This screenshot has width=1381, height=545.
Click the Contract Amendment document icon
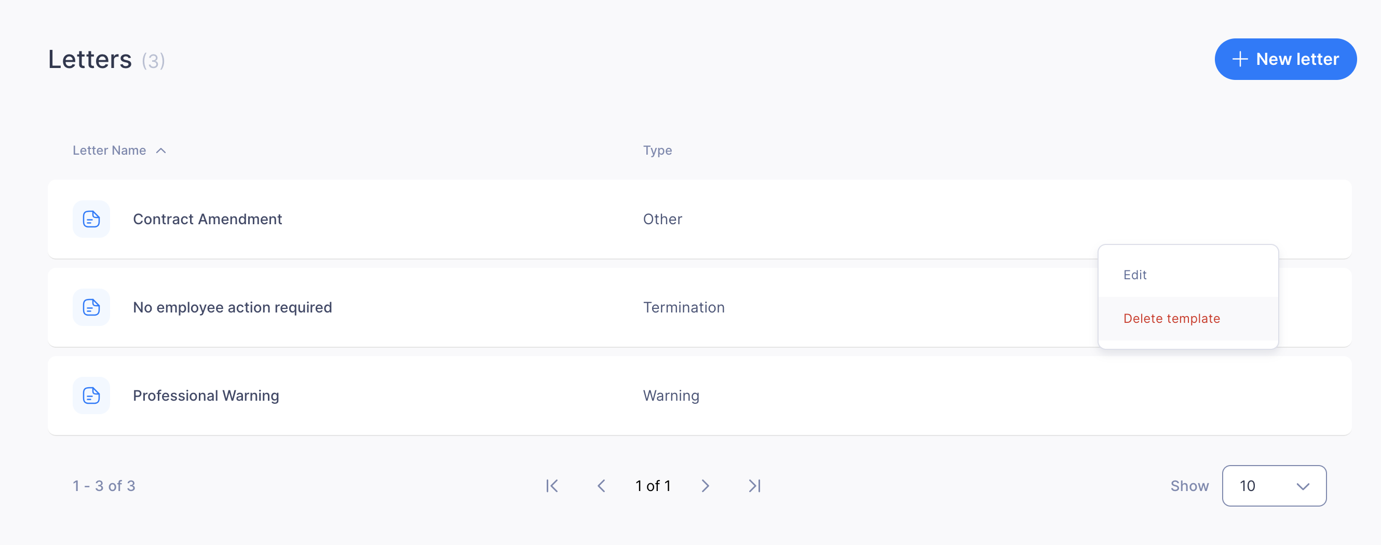91,219
